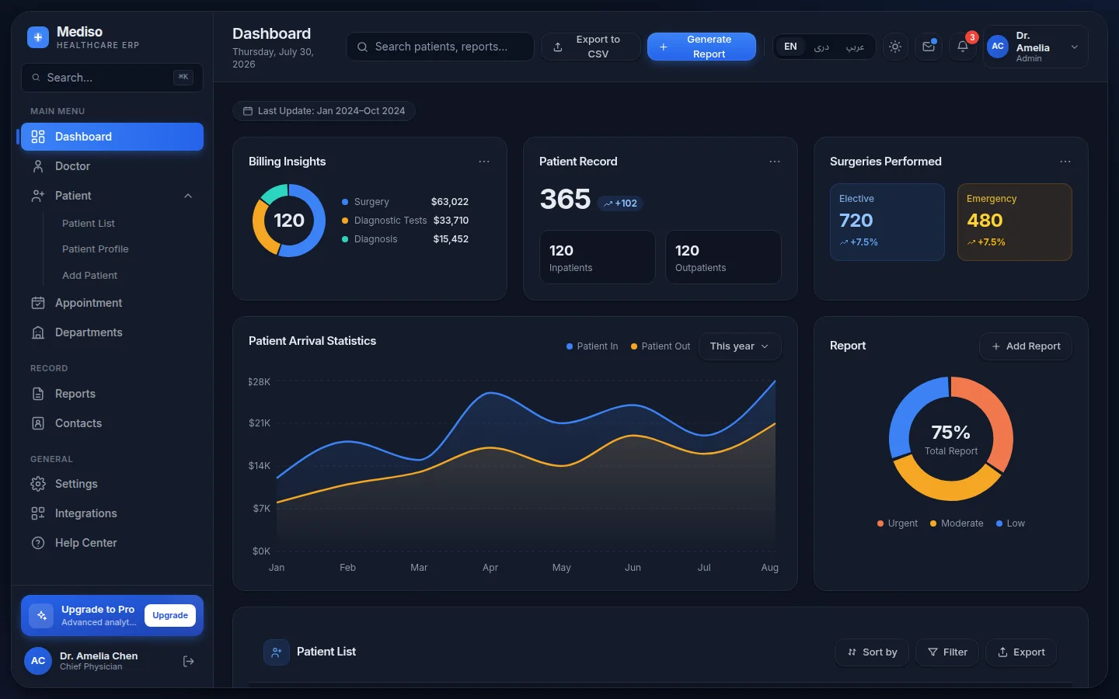Screen dimensions: 1119x699
Task: Click the teal Diagnosis legend dot
Action: tap(345, 239)
